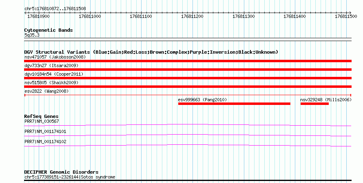Click ruler position 176811400
Screen dimensions: 363x183
[x=295, y=16]
